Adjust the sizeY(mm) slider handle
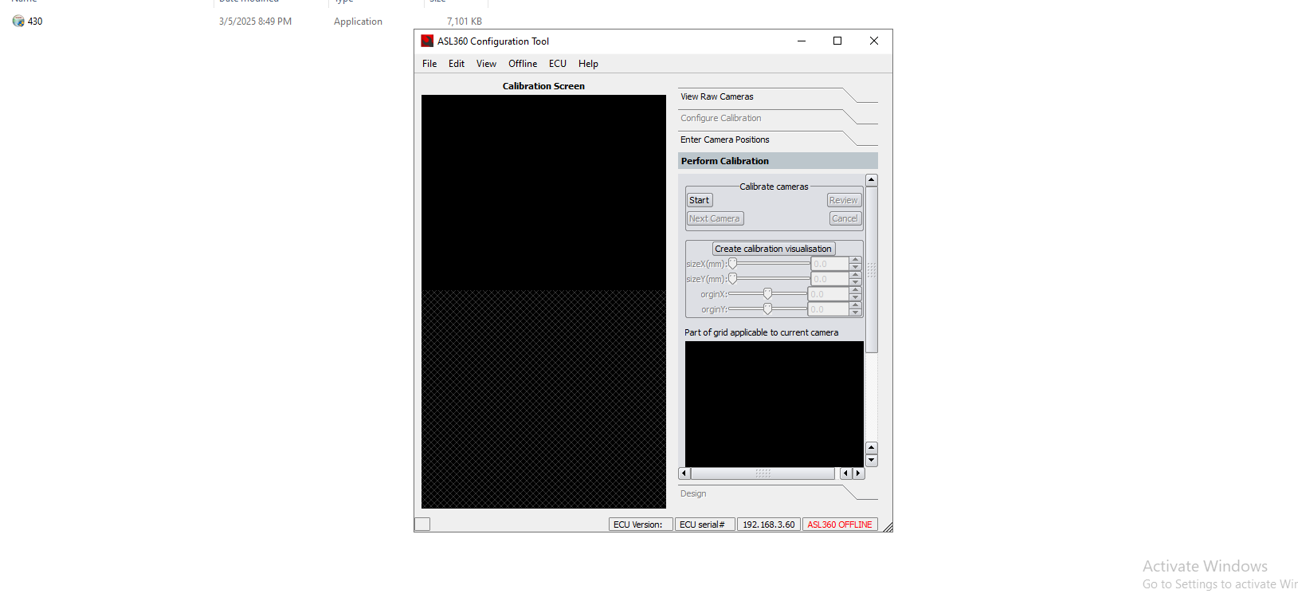 733,278
